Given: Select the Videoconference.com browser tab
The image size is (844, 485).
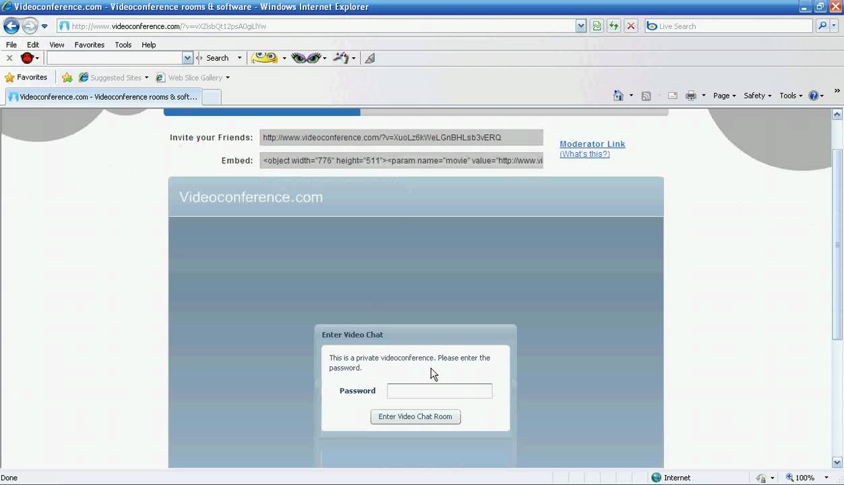Looking at the screenshot, I should [x=103, y=97].
